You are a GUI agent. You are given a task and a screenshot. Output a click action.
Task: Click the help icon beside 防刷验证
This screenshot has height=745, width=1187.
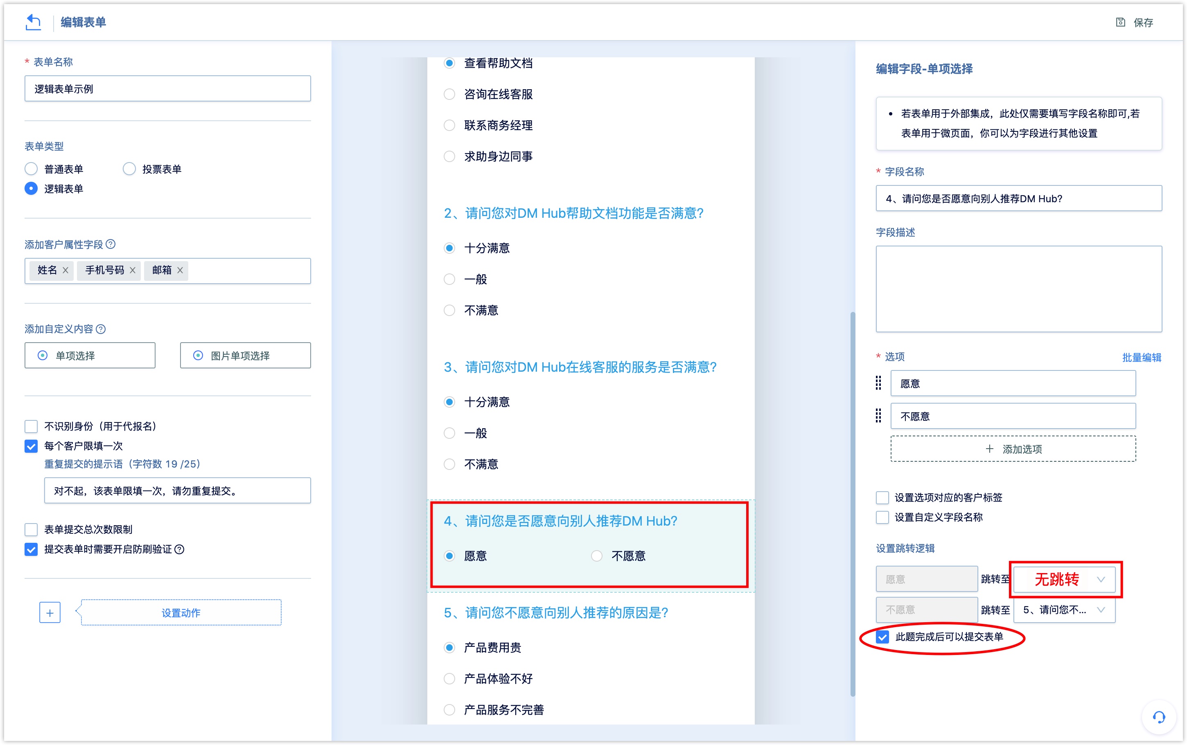click(x=180, y=549)
